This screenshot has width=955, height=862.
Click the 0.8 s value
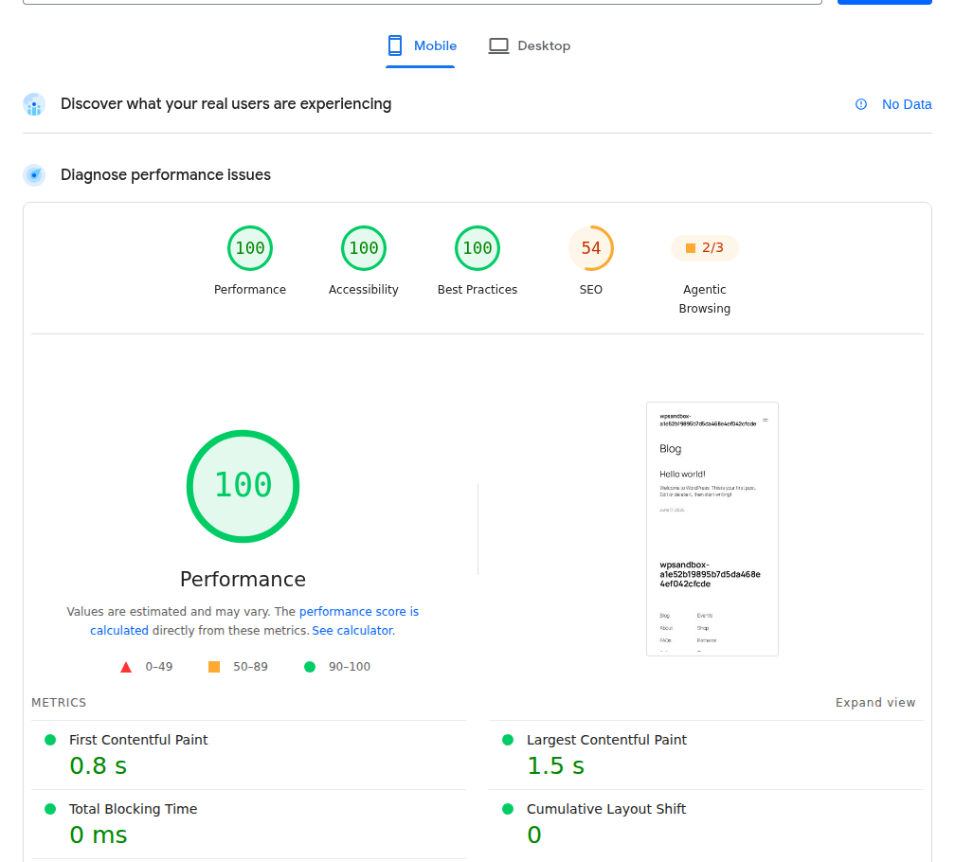[x=99, y=765]
